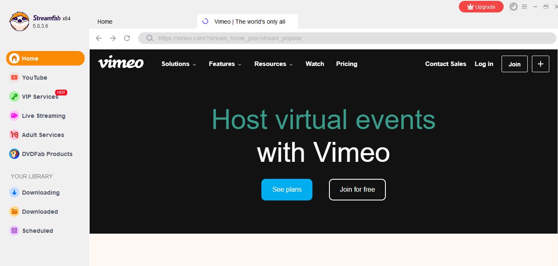Expand the Resources dropdown menu
Viewport: 558px width, 266px height.
tap(274, 64)
